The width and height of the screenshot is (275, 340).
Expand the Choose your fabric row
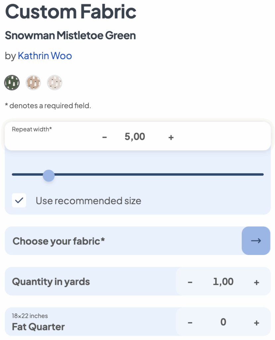click(123, 241)
